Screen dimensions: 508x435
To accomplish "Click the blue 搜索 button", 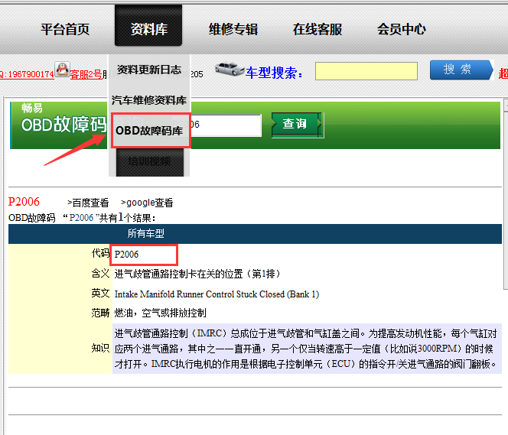I will (461, 70).
